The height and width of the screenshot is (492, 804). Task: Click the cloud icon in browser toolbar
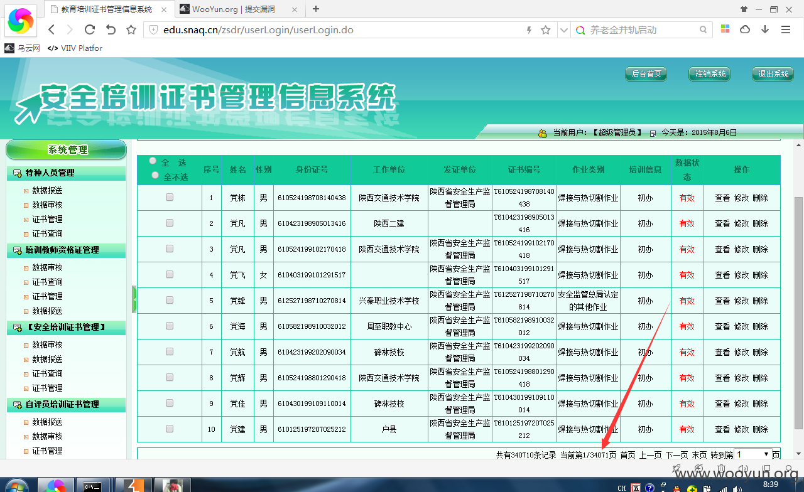pos(745,29)
